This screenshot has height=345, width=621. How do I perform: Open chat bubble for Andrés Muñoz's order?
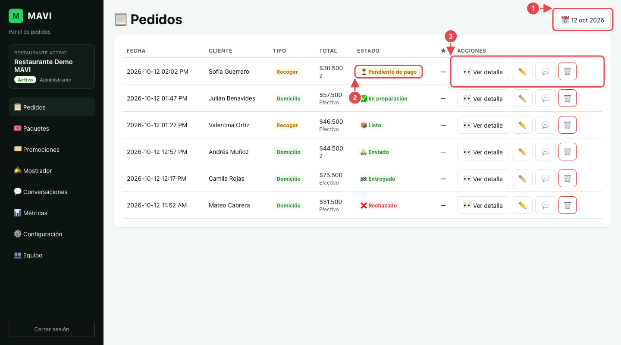point(546,152)
